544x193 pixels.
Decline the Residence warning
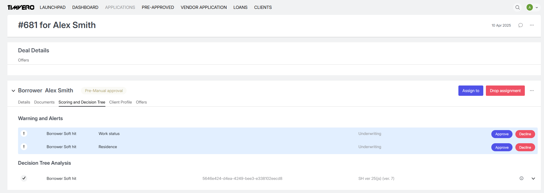pyautogui.click(x=525, y=148)
